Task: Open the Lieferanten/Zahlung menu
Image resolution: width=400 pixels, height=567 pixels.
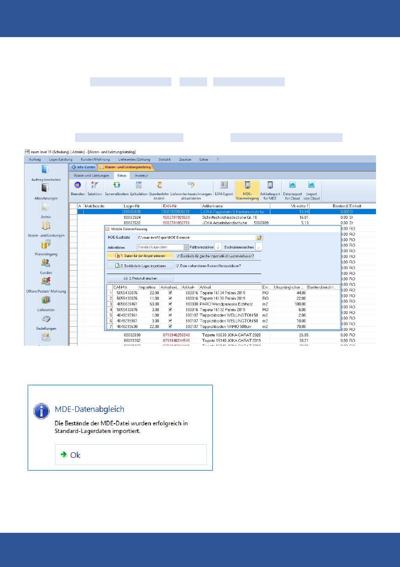Action: point(134,159)
